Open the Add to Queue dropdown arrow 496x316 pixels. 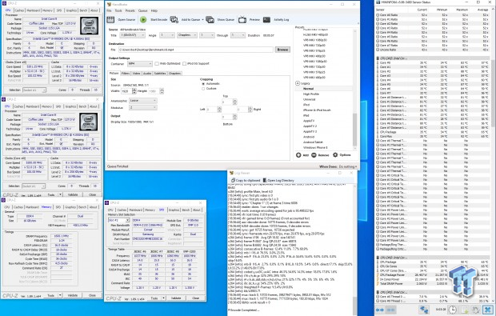pos(202,20)
